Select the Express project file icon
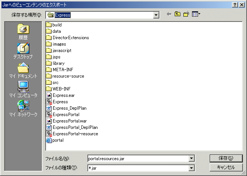This screenshot has height=176, width=247. pyautogui.click(x=49, y=102)
